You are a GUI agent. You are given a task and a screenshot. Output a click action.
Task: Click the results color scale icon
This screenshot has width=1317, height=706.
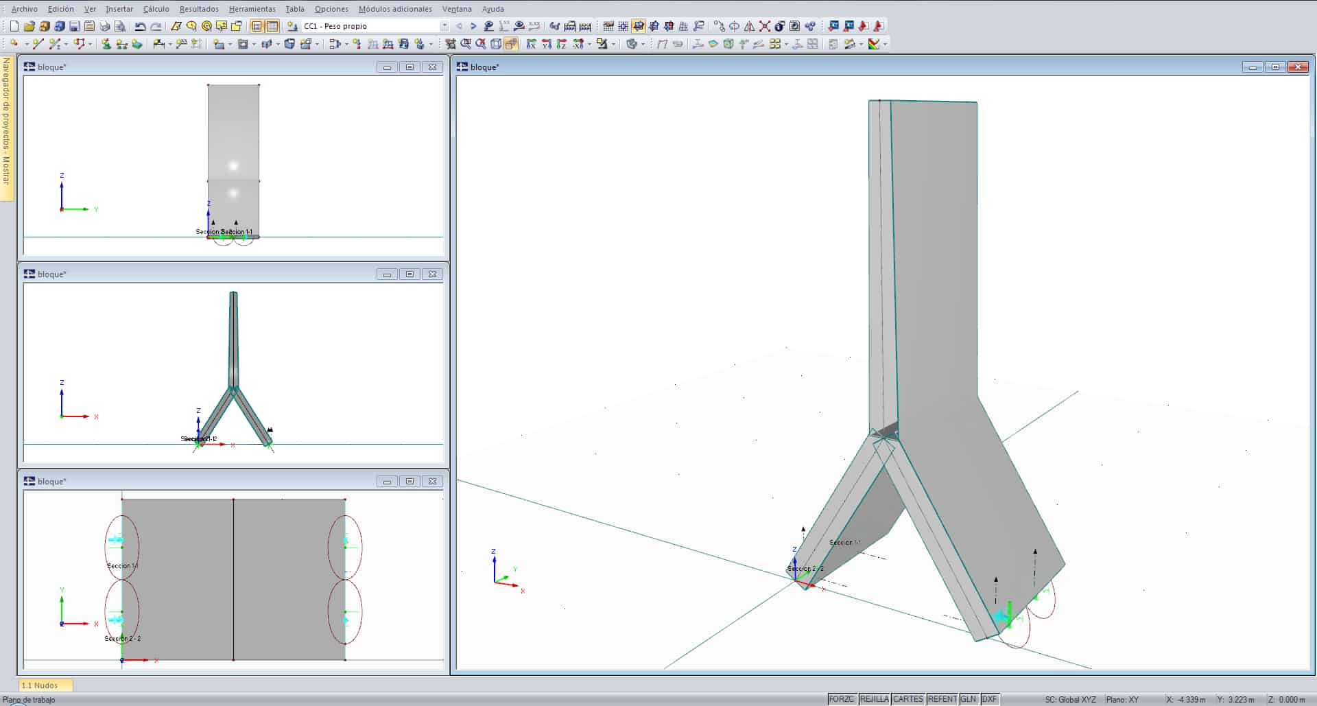pos(873,44)
